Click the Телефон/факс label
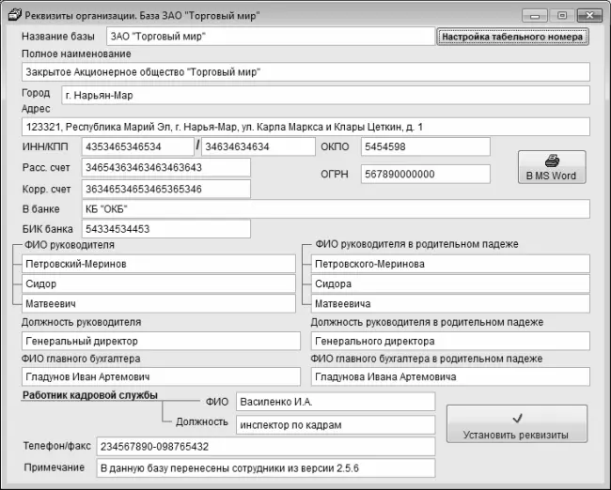 point(57,446)
